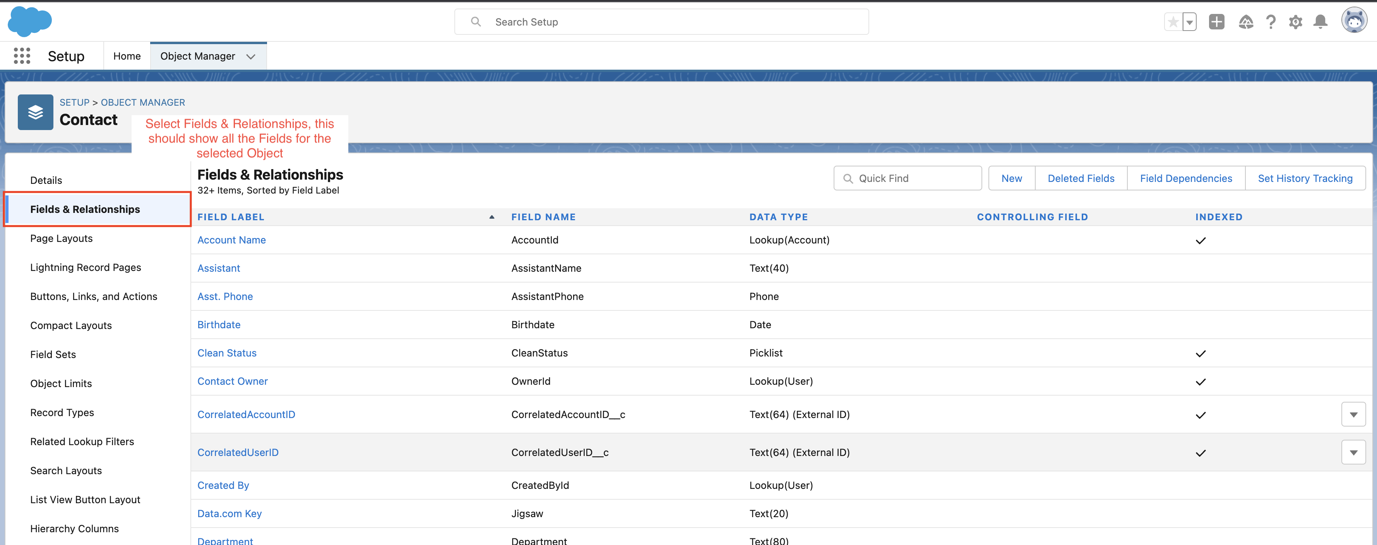Open Field Dependencies

click(1186, 178)
